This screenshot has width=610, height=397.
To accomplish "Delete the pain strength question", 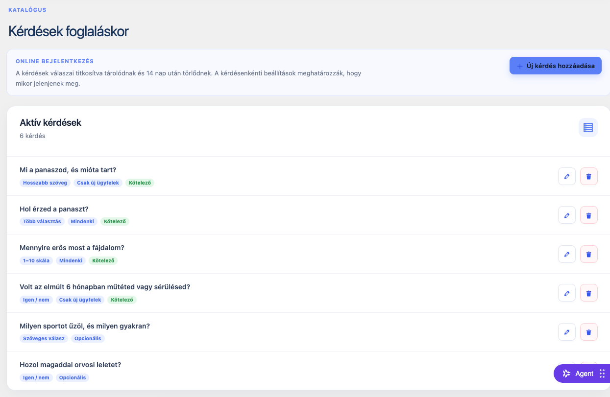I will coord(589,254).
